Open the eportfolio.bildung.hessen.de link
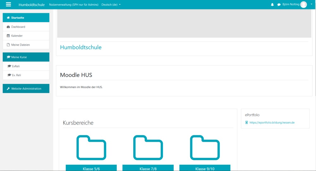This screenshot has height=171, width=316. (x=272, y=123)
